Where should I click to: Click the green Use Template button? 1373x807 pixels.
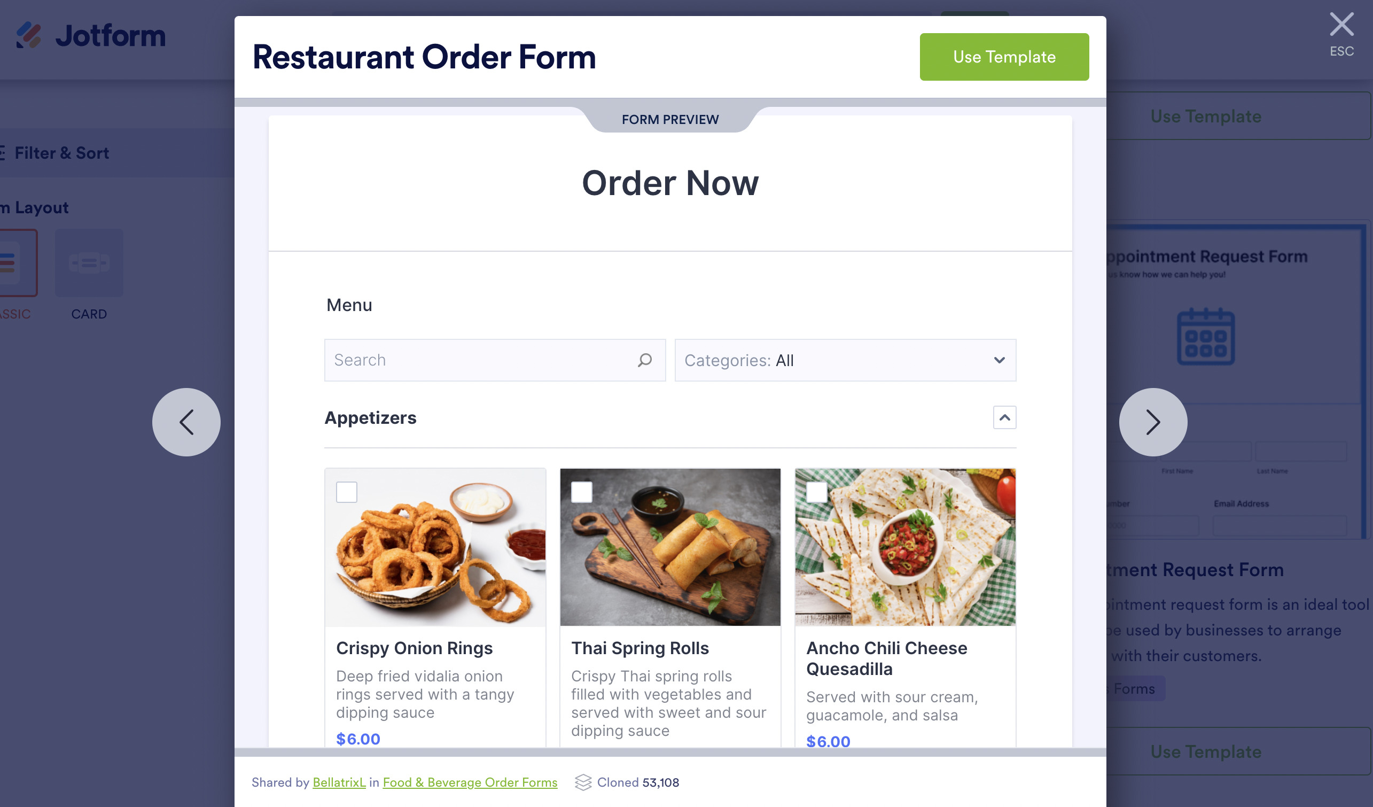(1004, 56)
